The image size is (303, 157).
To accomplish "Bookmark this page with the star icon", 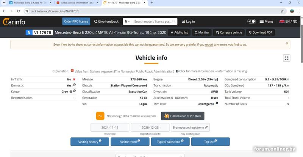I will (x=282, y=11).
